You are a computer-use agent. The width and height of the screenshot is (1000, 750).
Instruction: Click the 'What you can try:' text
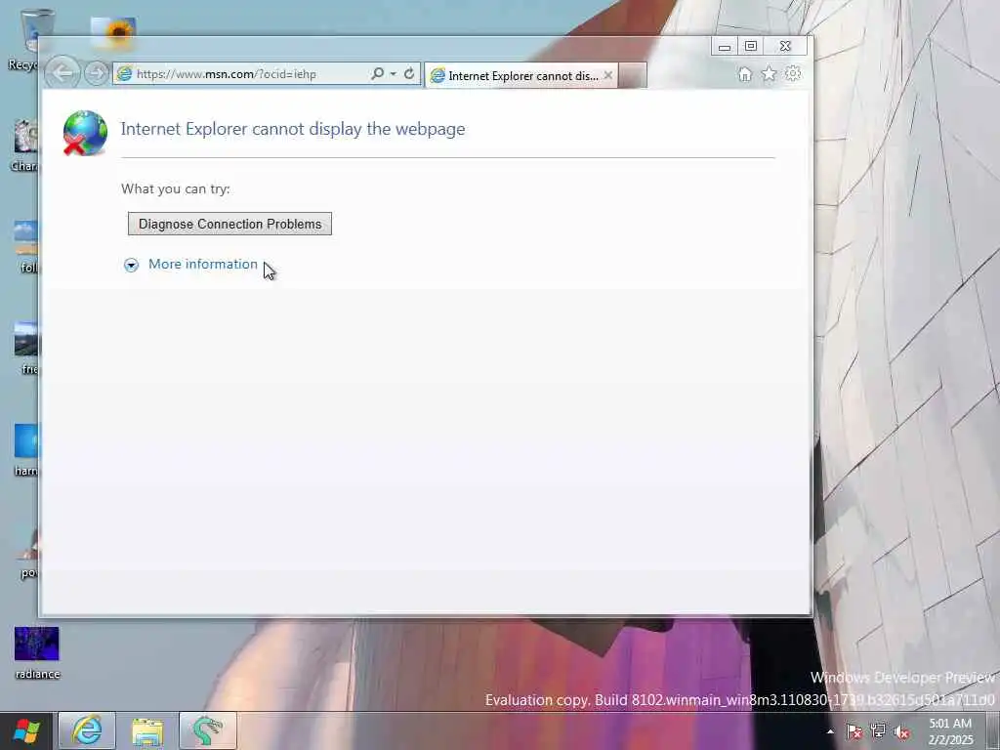176,188
